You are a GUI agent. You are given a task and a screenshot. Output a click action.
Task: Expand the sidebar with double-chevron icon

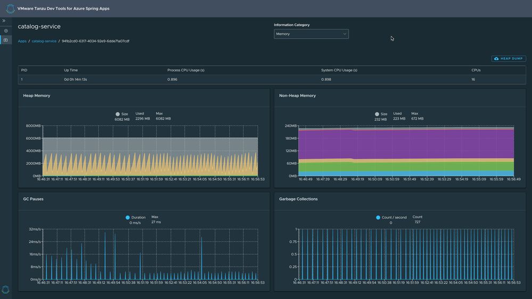click(4, 21)
